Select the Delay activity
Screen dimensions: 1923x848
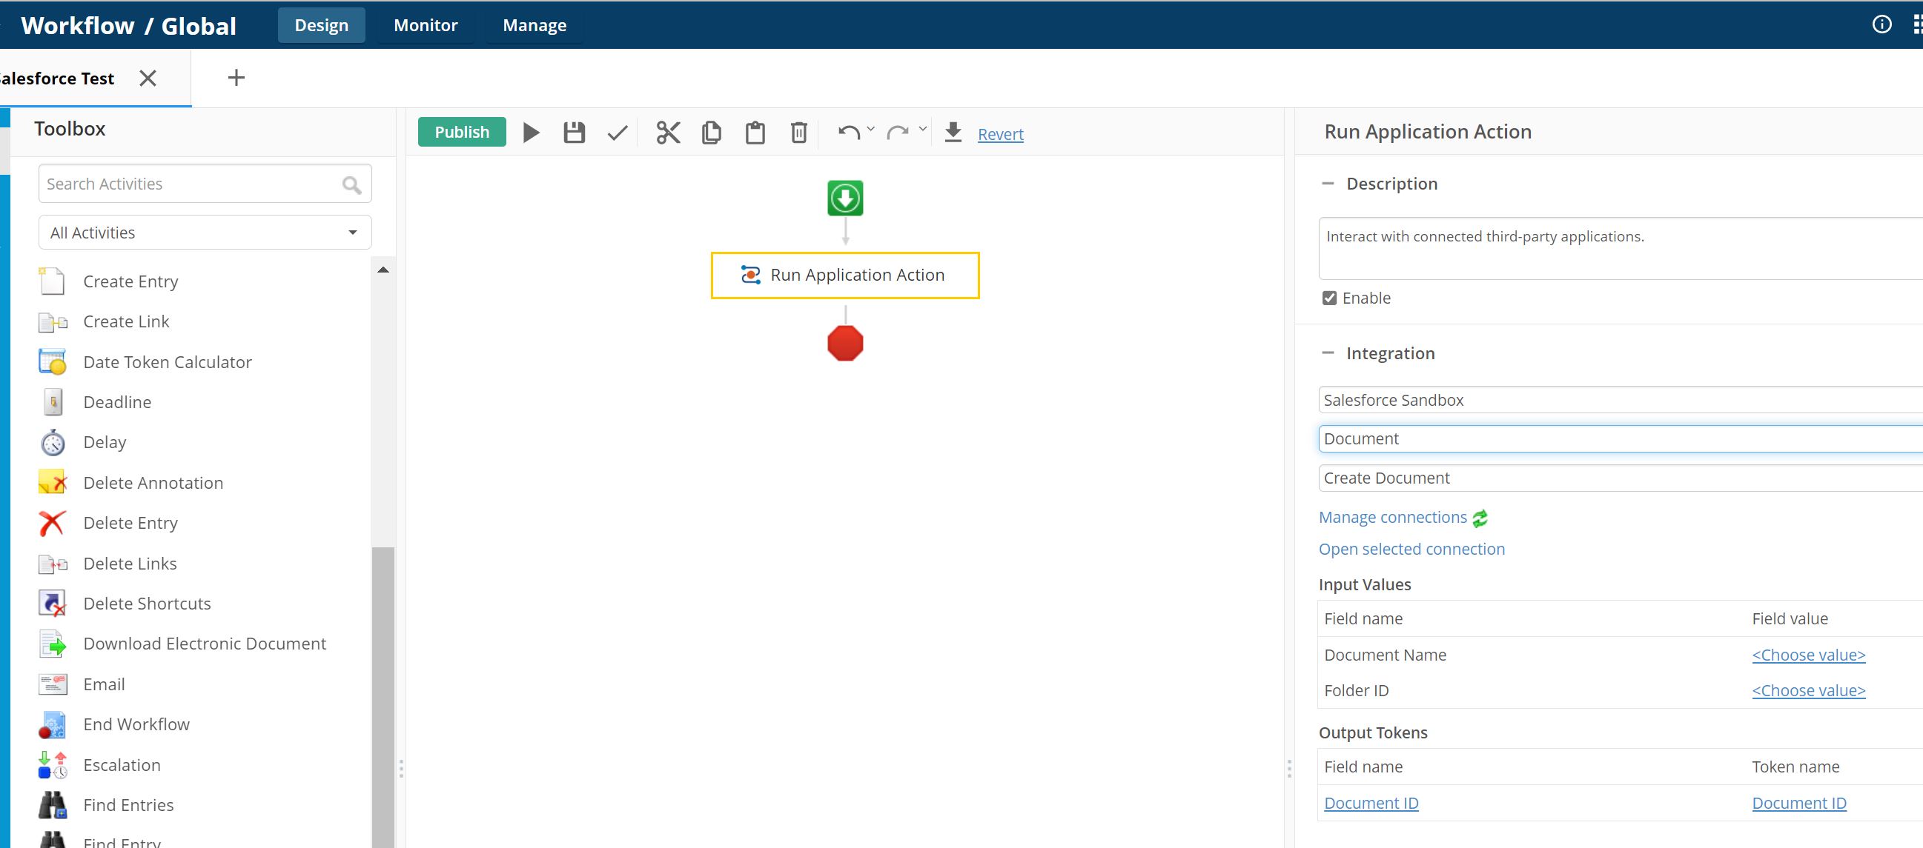click(x=105, y=442)
